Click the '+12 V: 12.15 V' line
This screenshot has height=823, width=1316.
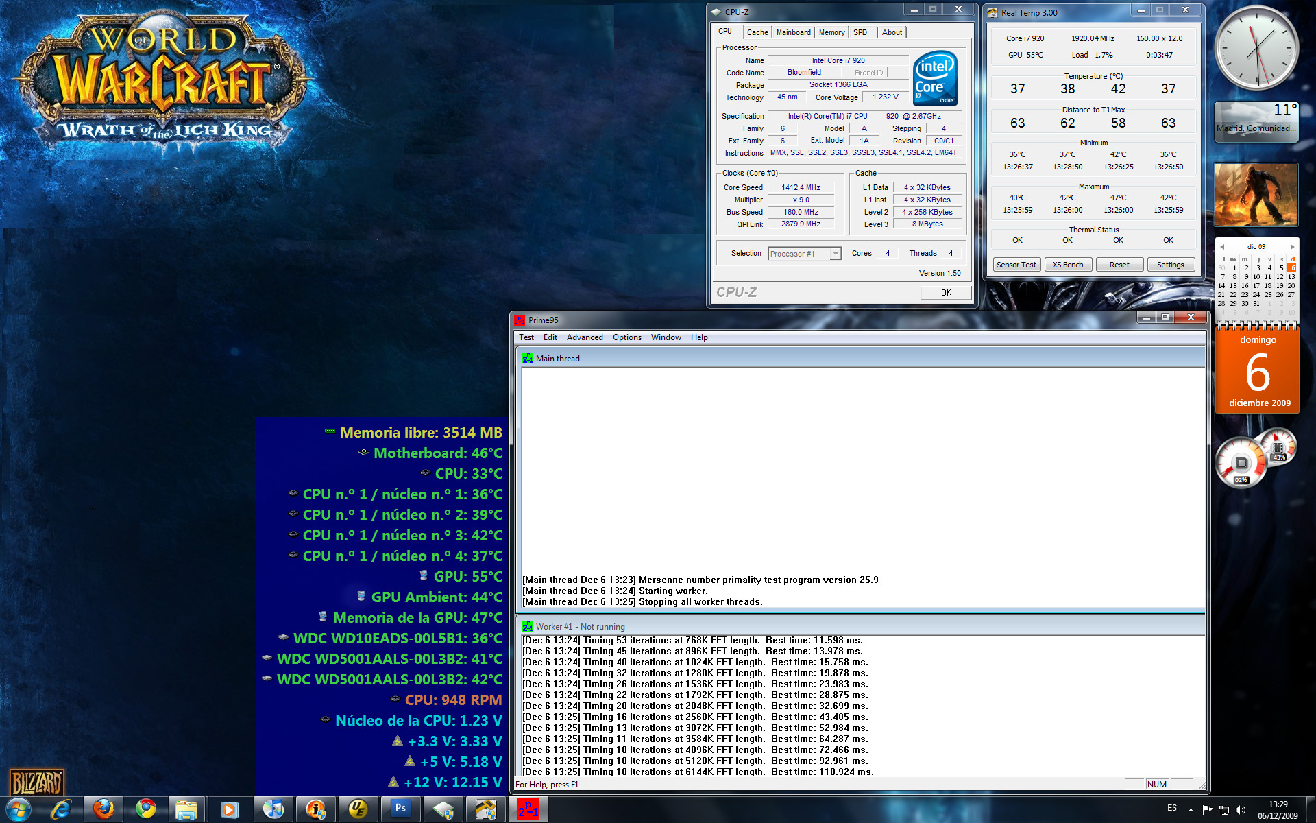click(446, 783)
